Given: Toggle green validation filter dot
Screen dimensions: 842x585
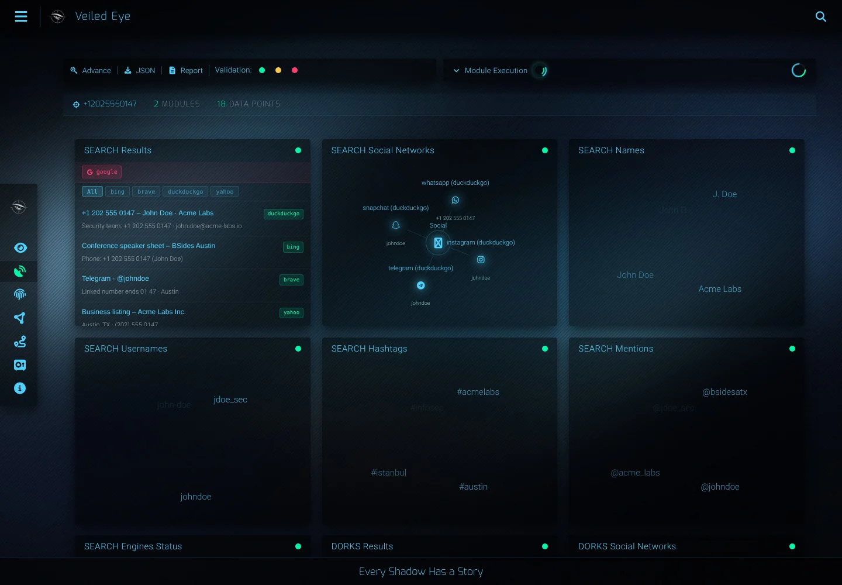Looking at the screenshot, I should (x=262, y=70).
